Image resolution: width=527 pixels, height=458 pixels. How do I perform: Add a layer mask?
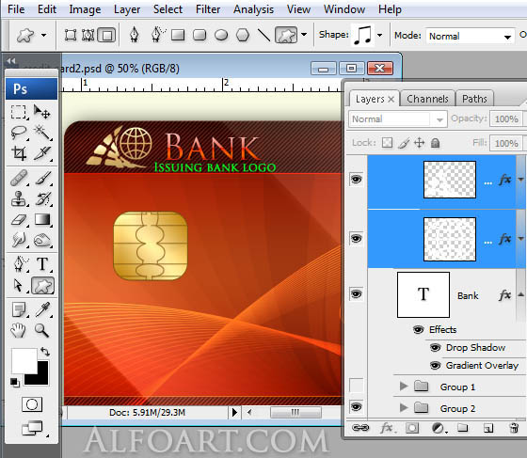click(x=412, y=428)
